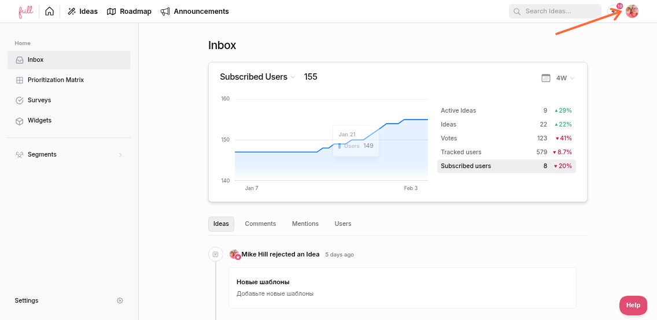Select the Active Ideas stat row

[x=506, y=110]
